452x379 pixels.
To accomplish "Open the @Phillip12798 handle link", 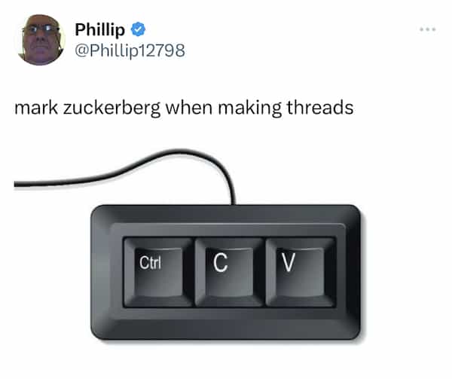I will 130,50.
